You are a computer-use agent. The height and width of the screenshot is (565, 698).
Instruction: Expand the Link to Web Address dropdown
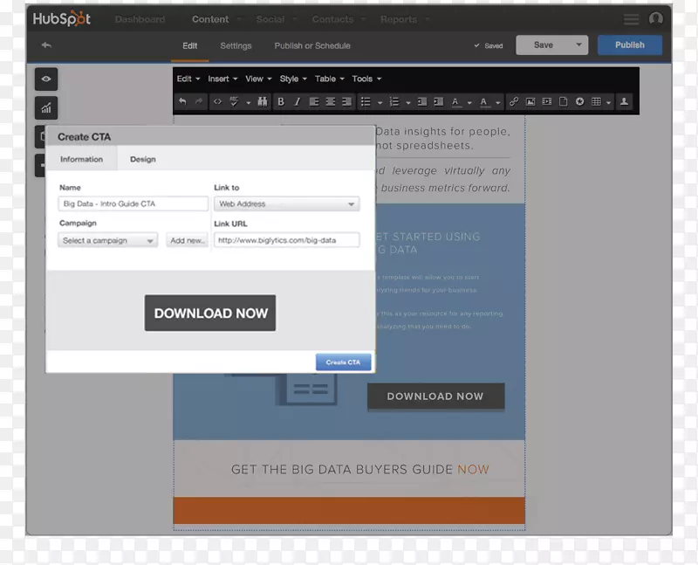[286, 203]
